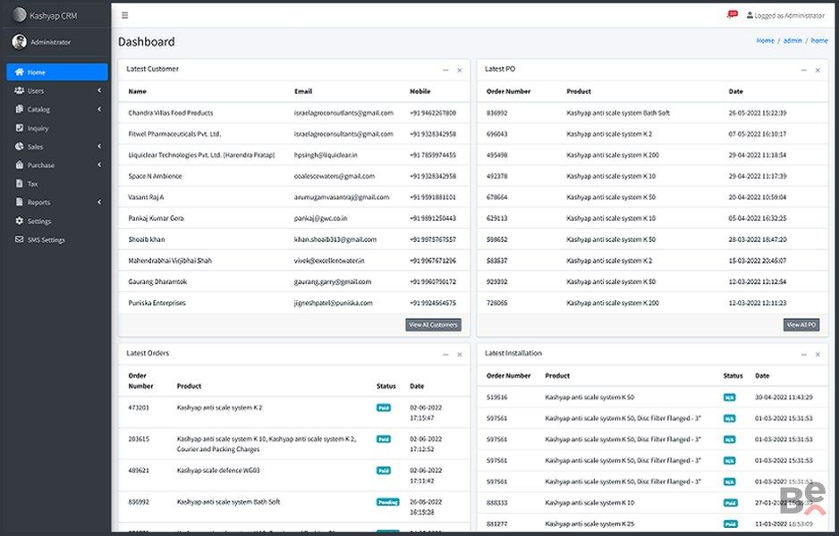
Task: Close the Latest Installation panel
Action: [x=818, y=355]
